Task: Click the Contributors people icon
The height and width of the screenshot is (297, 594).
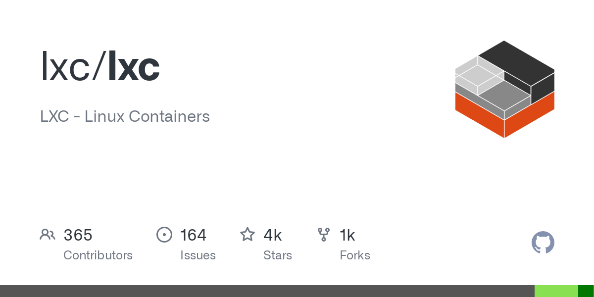Action: pos(48,234)
